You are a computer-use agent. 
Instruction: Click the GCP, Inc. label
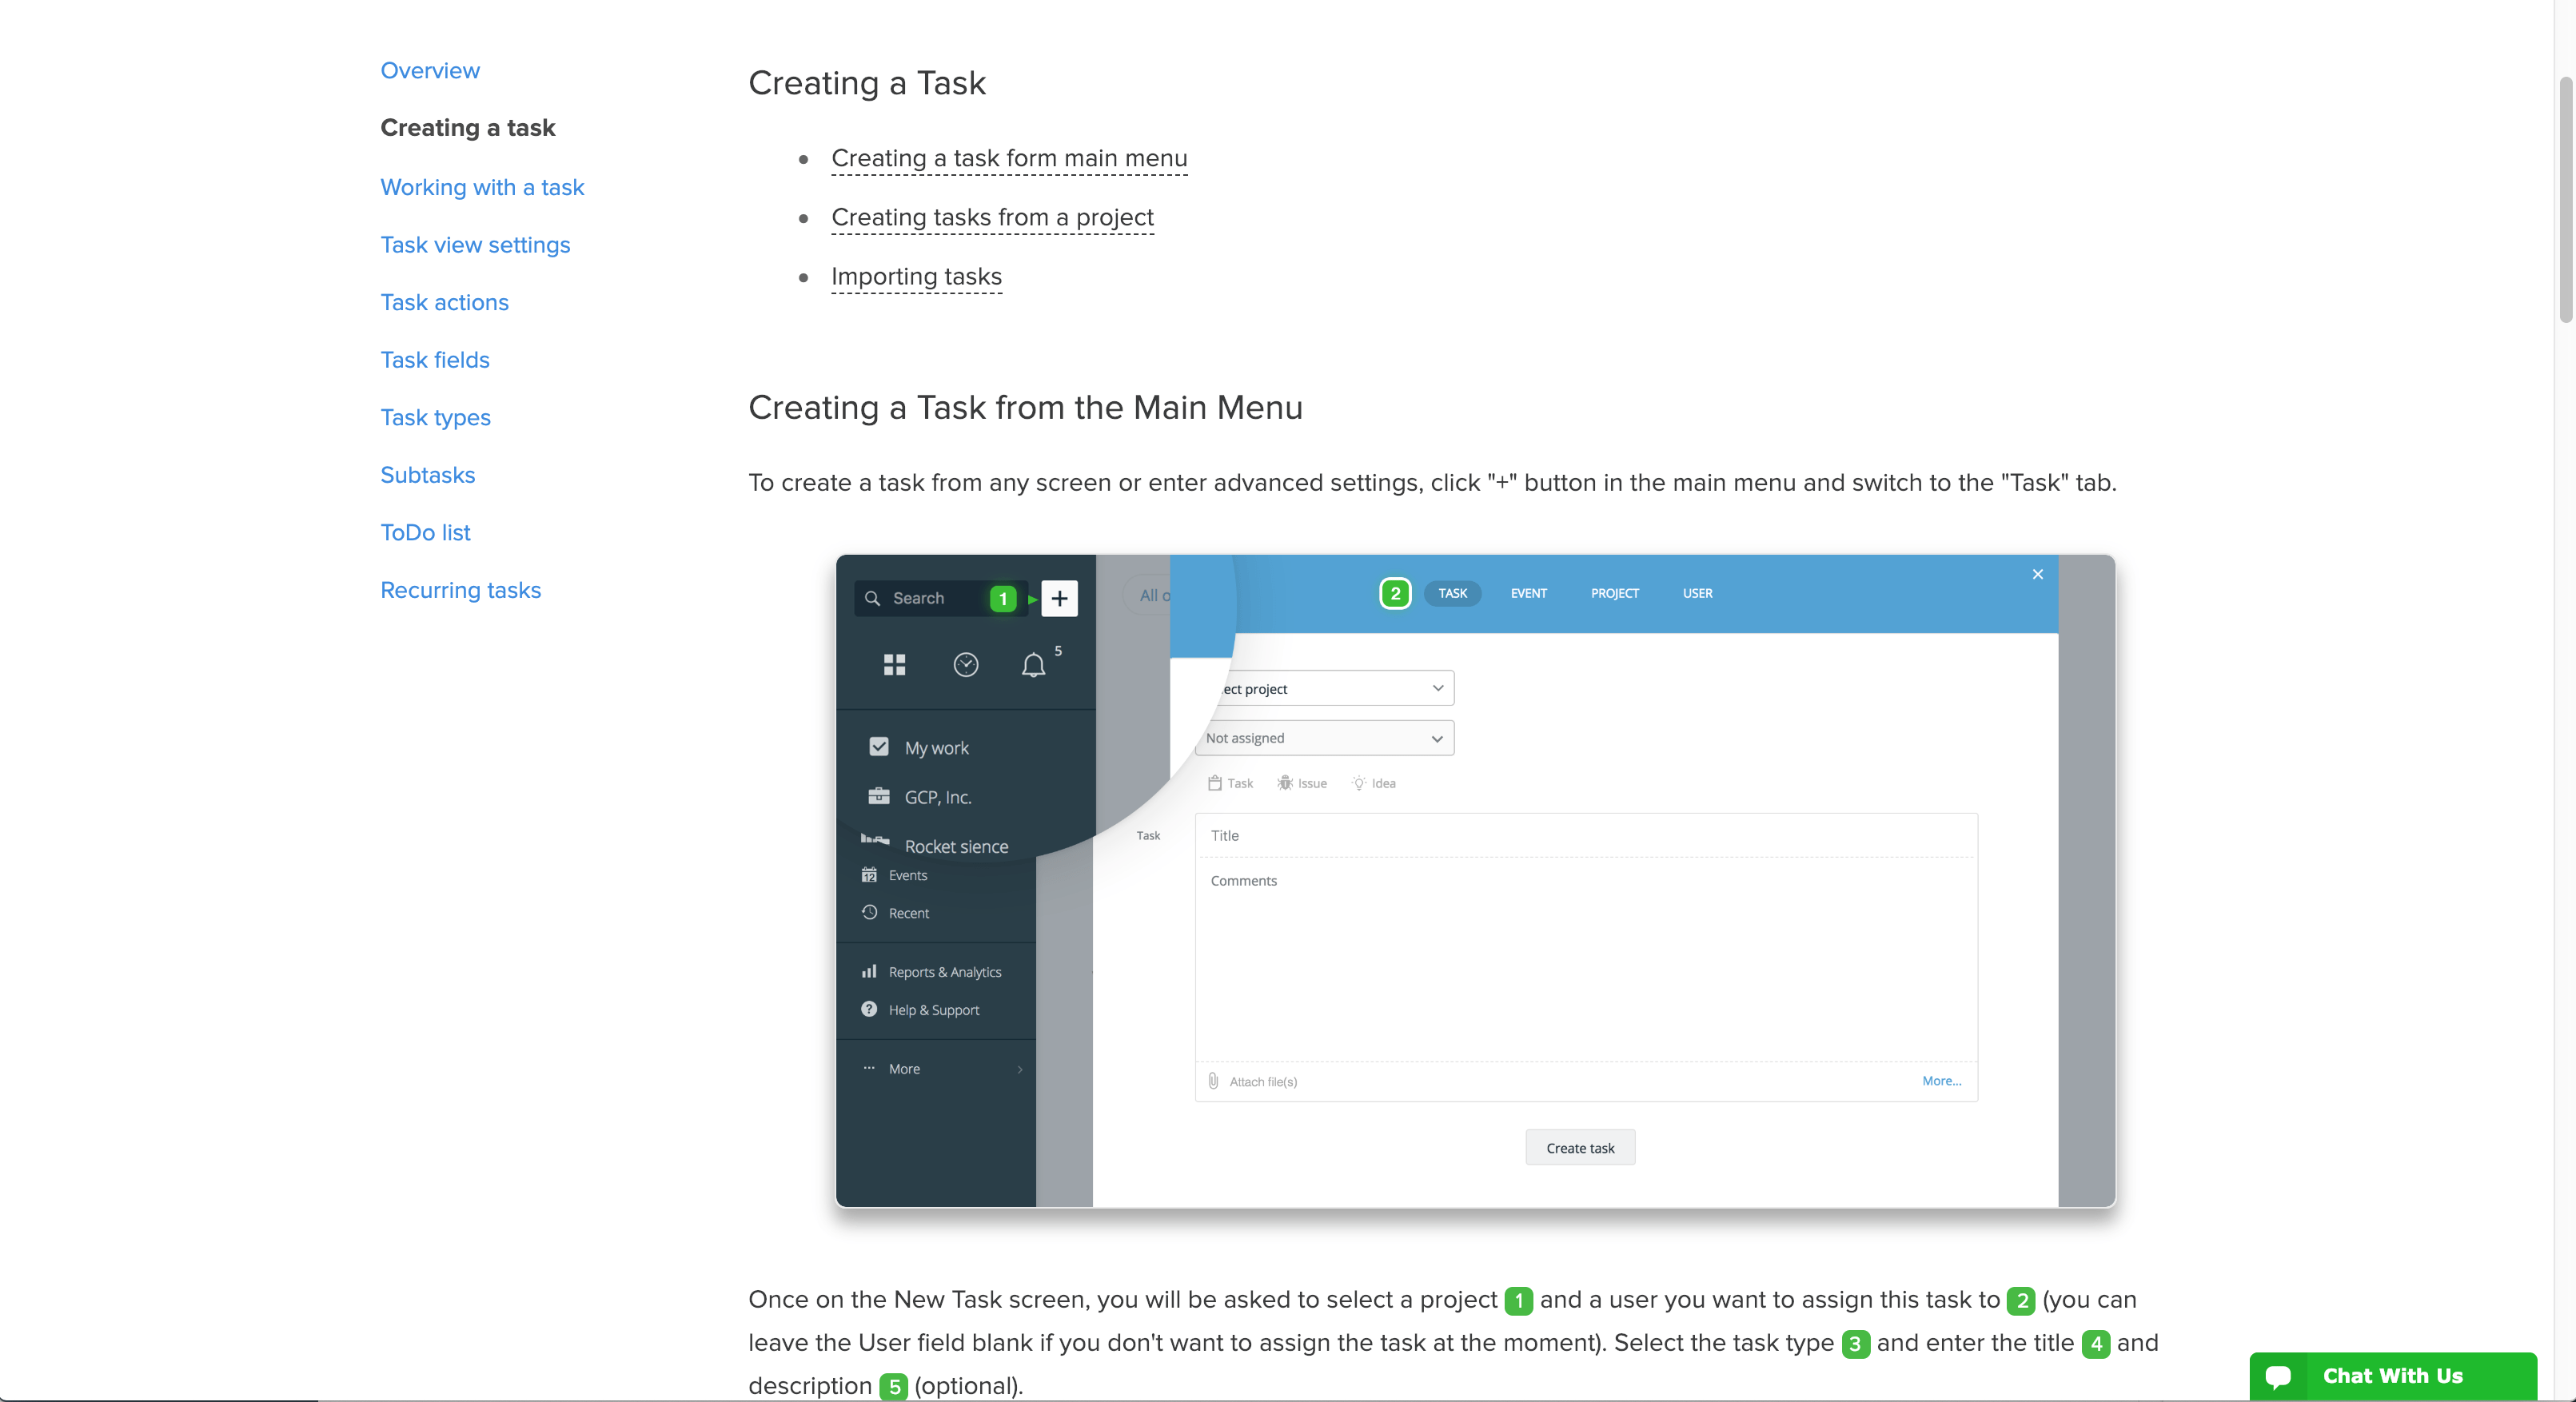(937, 797)
